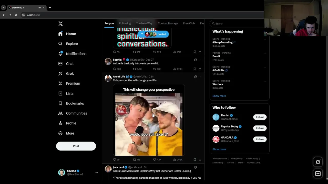328x184 pixels.
Task: Show more trends under What's happening
Action: point(219,96)
